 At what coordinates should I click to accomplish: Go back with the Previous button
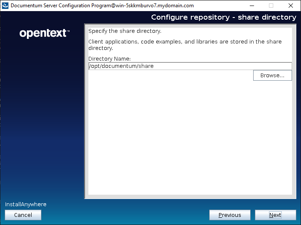click(230, 215)
